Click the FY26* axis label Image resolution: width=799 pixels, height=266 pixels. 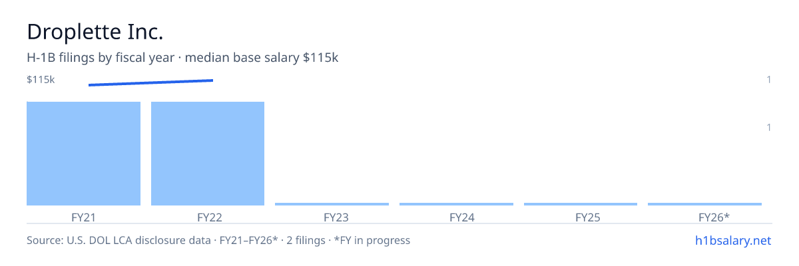[x=714, y=217]
